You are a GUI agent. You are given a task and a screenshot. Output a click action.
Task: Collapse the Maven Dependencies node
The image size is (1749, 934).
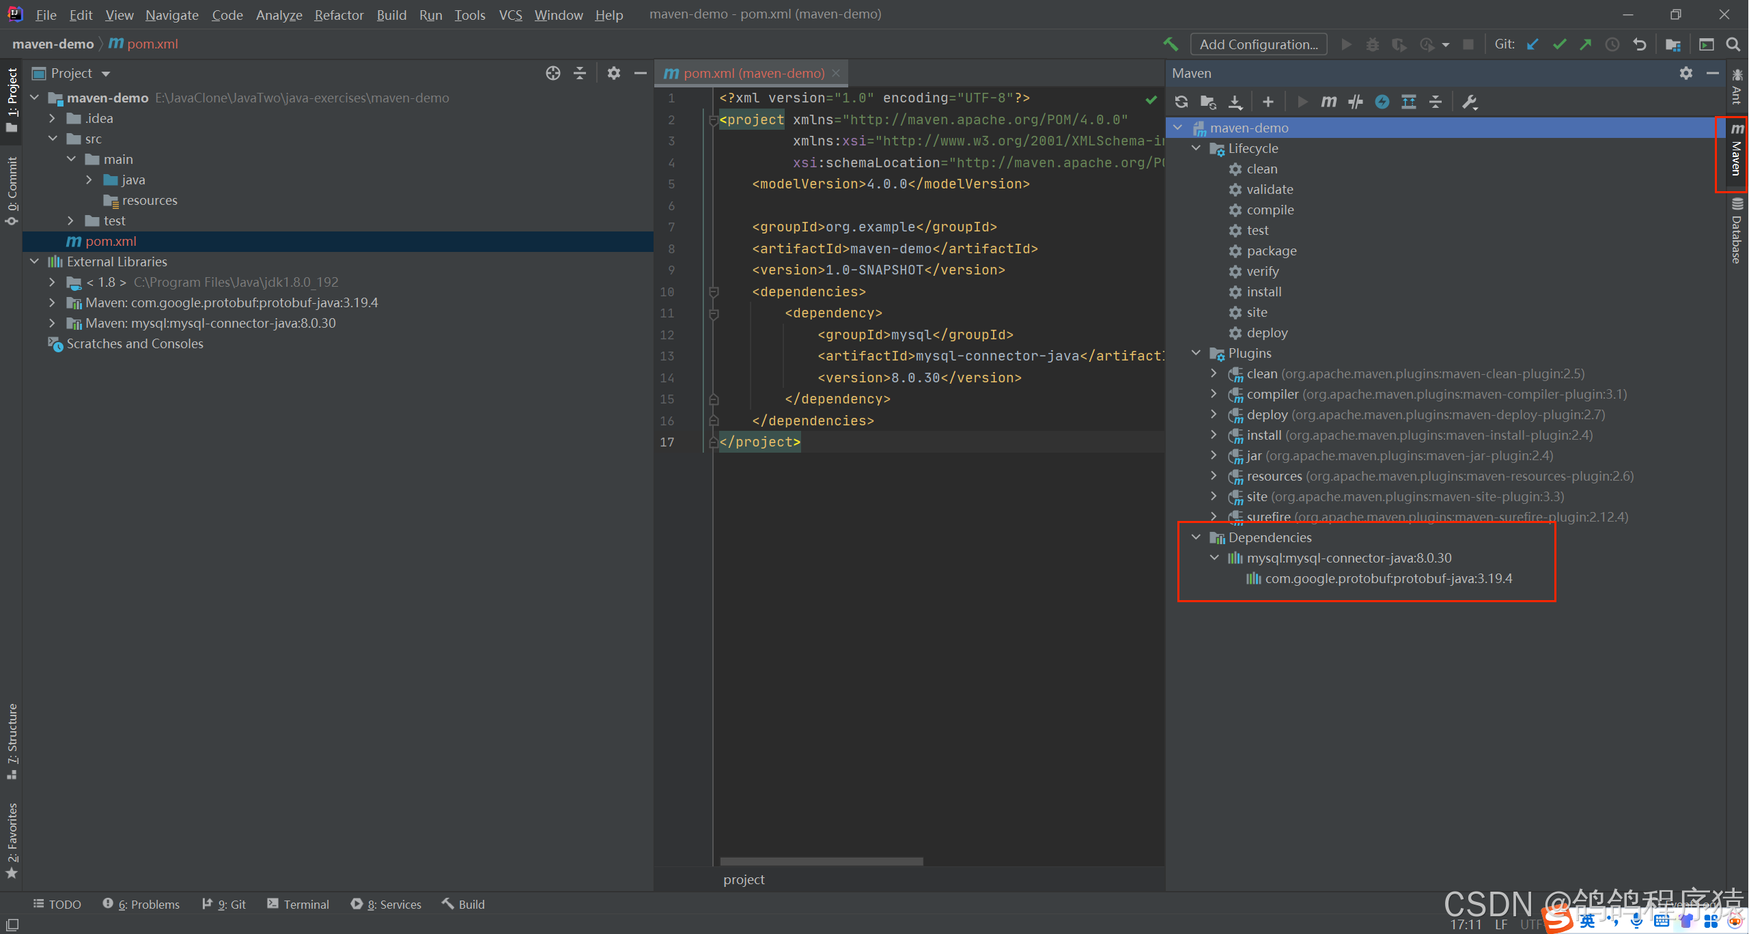[1196, 537]
